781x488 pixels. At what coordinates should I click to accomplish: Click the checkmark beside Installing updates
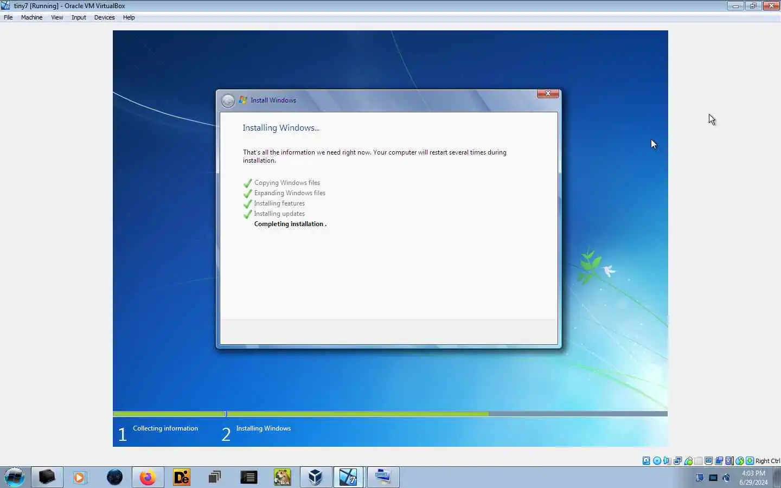pos(248,214)
